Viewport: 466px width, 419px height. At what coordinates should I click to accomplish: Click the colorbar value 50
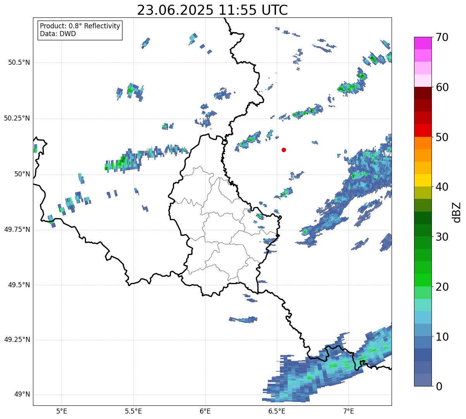[442, 137]
